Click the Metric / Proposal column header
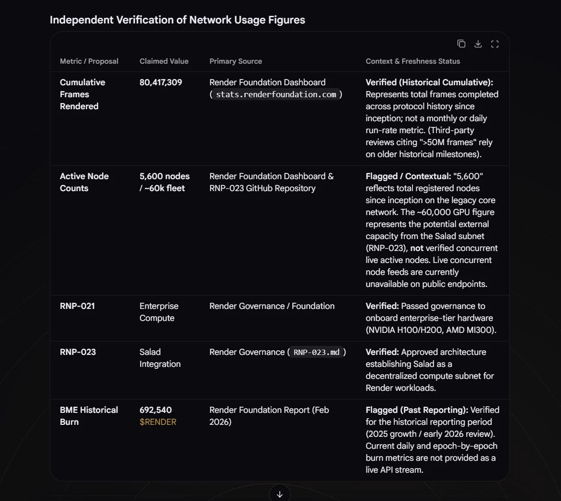561x501 pixels. 89,61
